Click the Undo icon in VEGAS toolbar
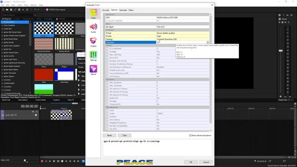The width and height of the screenshot is (297, 167). click(35, 10)
